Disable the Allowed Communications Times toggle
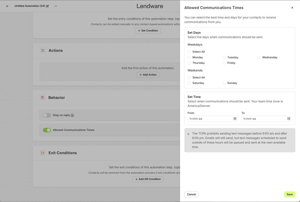The height and width of the screenshot is (202, 300). (x=47, y=130)
